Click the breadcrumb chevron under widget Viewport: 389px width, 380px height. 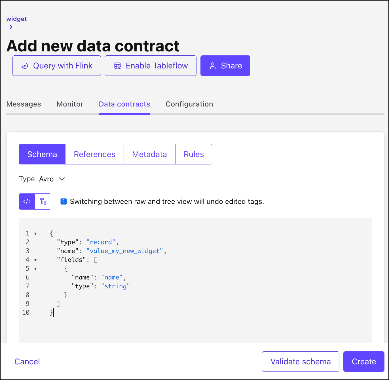click(11, 27)
